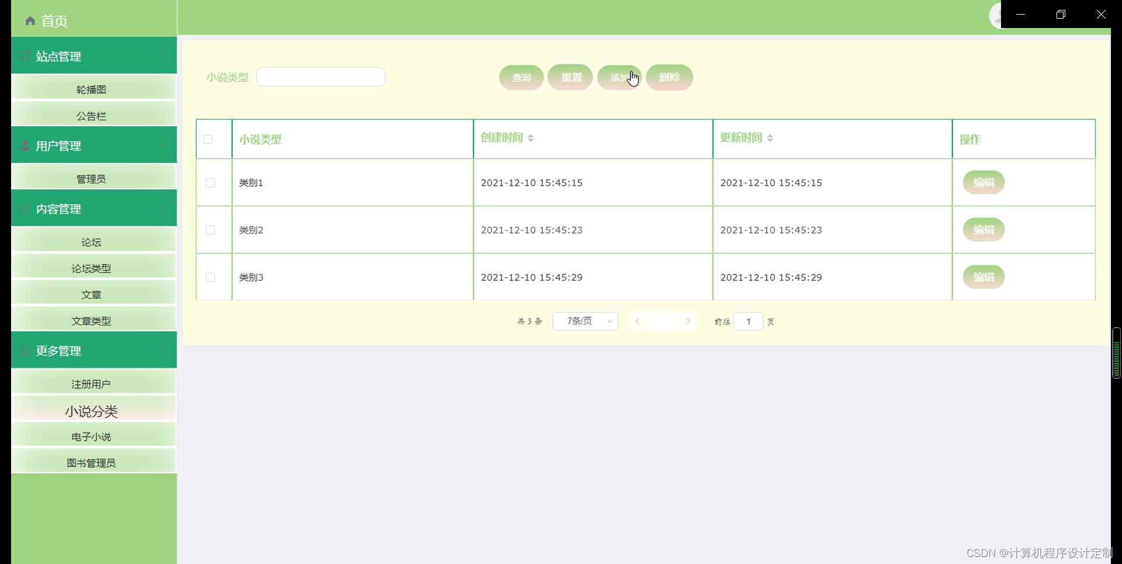Viewport: 1122px width, 564px height.
Task: Click the 类别2 type cell
Action: (352, 230)
